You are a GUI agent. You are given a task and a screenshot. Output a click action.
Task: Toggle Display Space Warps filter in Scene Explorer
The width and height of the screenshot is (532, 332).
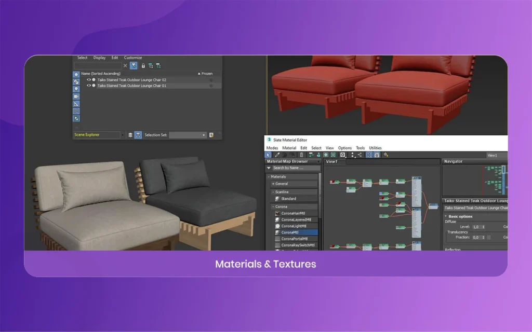tap(76, 111)
